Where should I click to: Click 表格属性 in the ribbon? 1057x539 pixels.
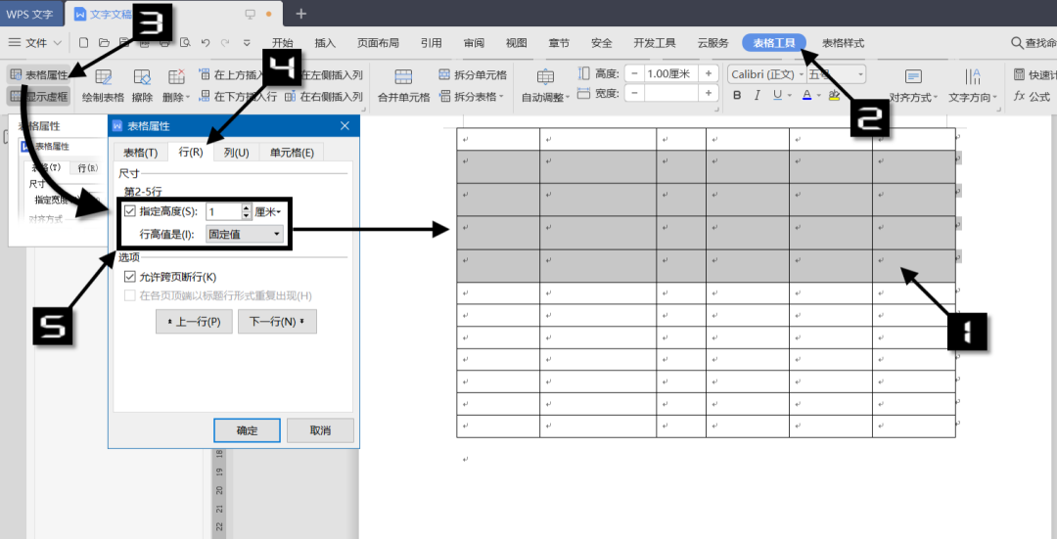point(39,75)
